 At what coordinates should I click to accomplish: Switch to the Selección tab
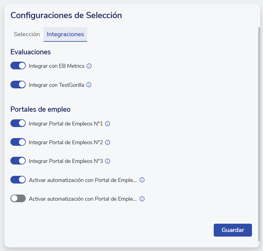(27, 34)
